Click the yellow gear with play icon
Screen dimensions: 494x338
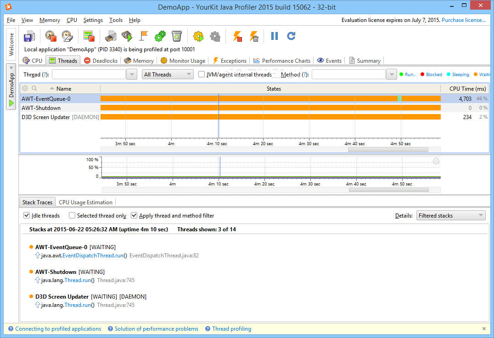tap(198, 36)
